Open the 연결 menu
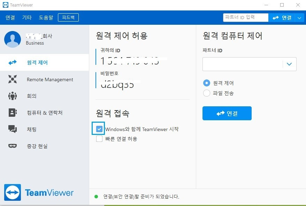 pyautogui.click(x=10, y=17)
